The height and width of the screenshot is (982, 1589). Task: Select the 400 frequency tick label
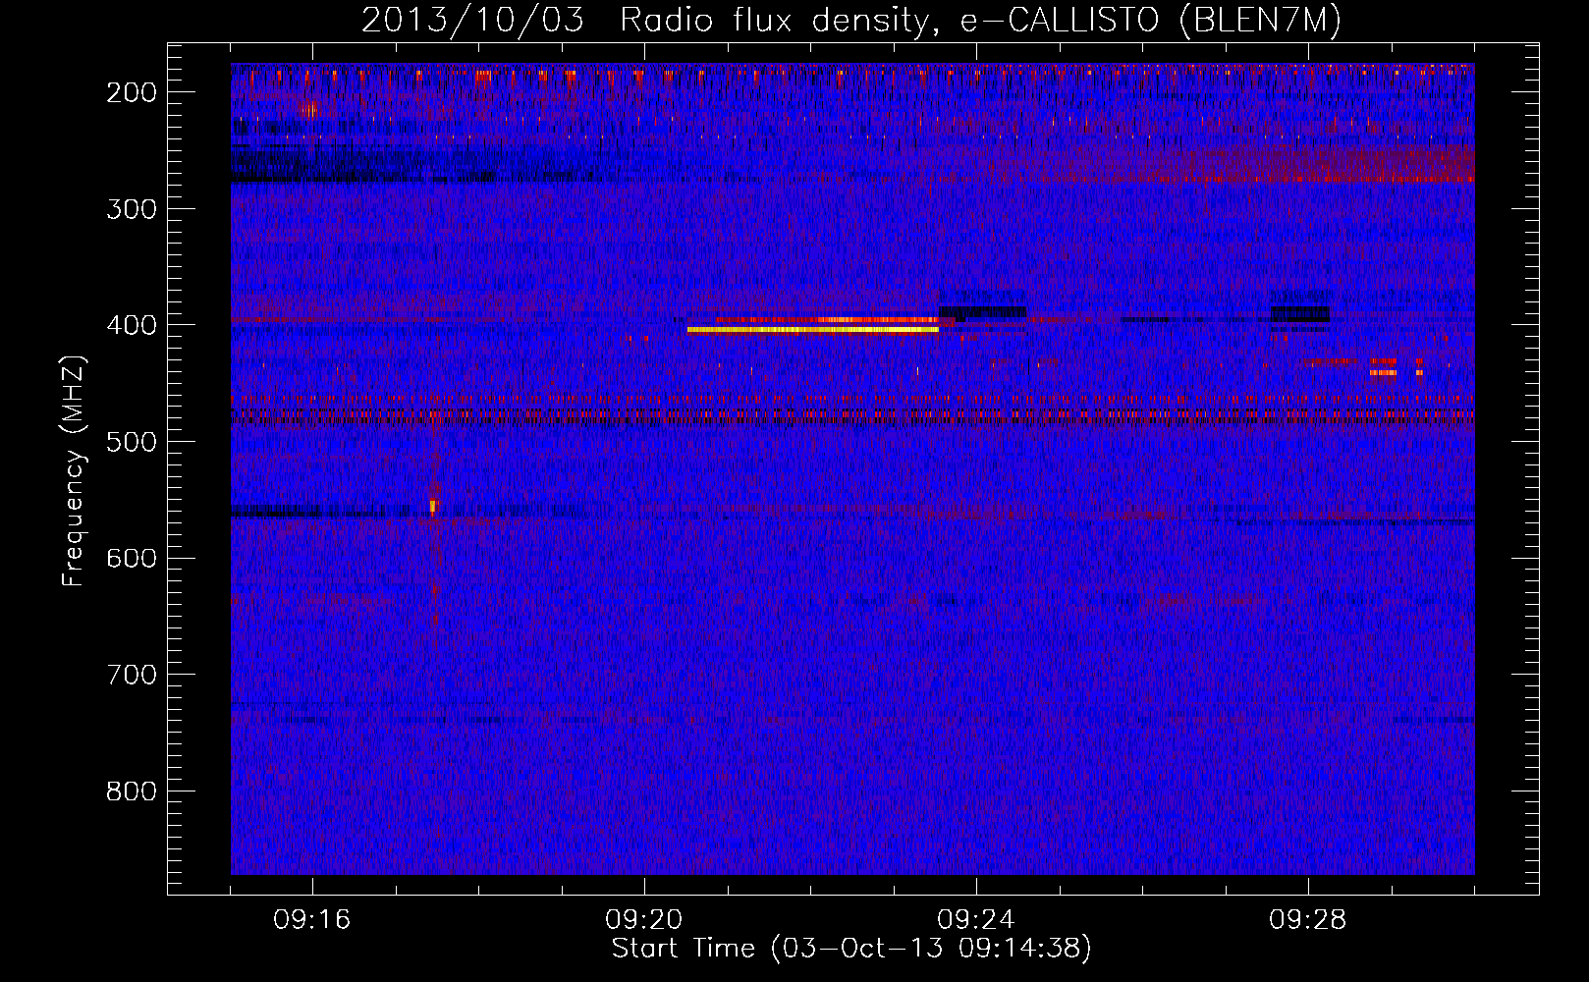131,326
